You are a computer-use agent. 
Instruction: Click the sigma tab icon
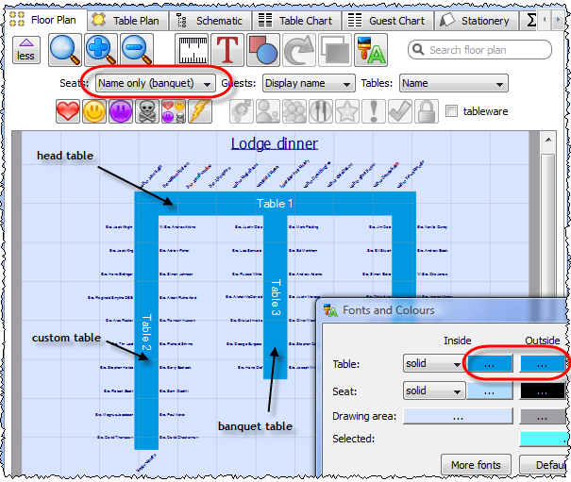tap(531, 21)
